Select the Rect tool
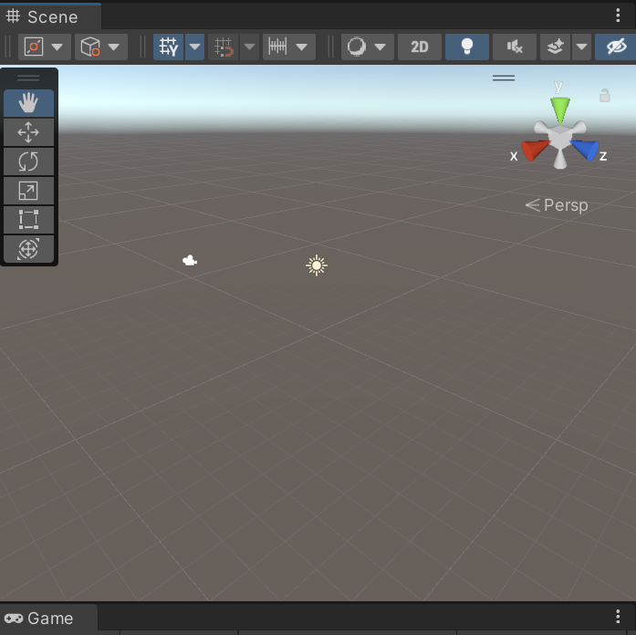The width and height of the screenshot is (636, 635). tap(28, 220)
